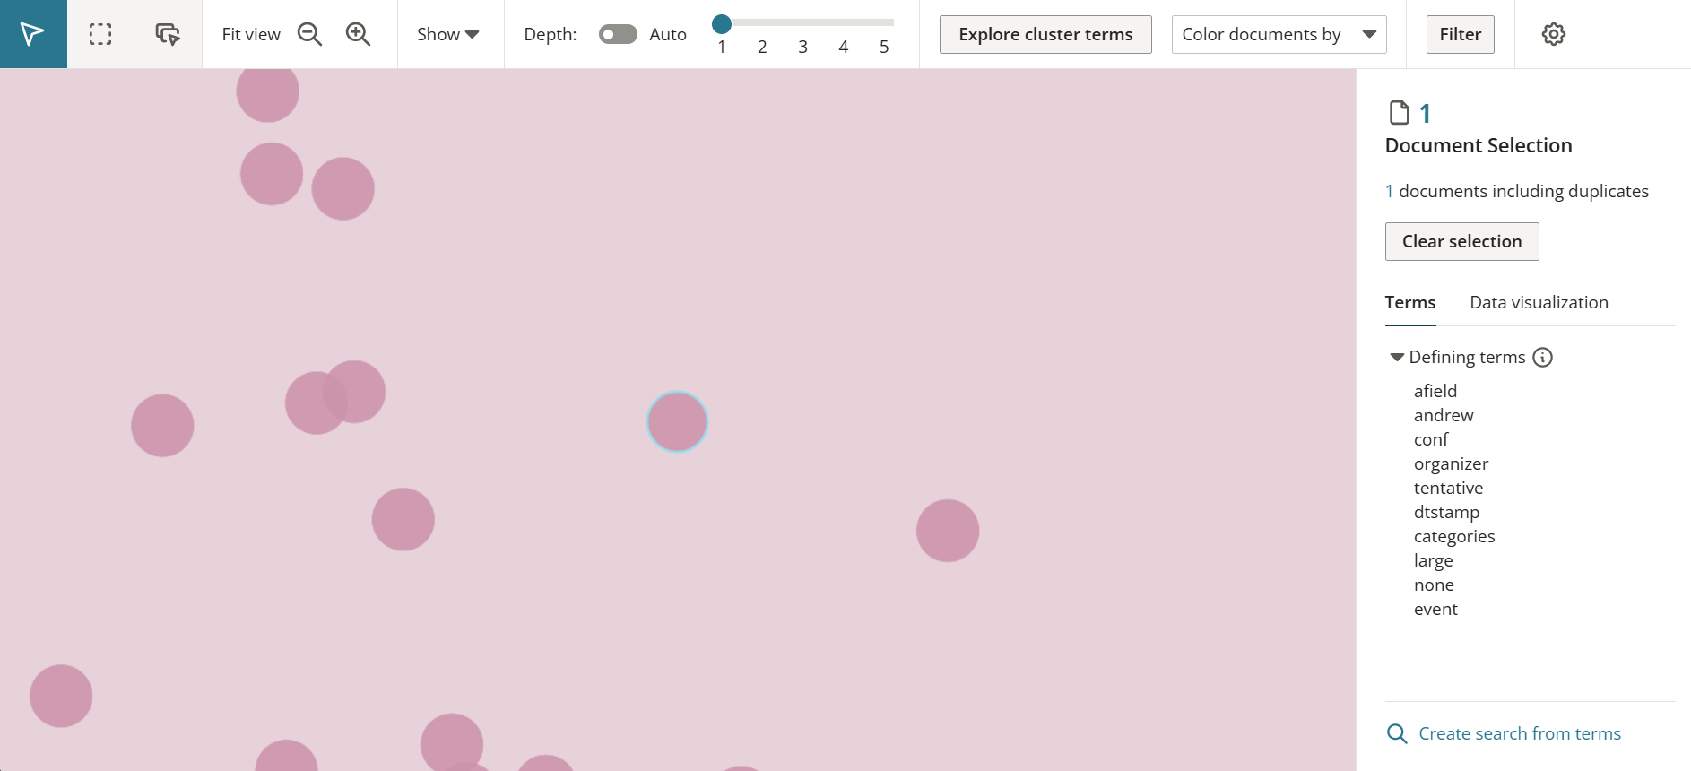Click the term 'organizer'
The image size is (1691, 771).
1451,463
